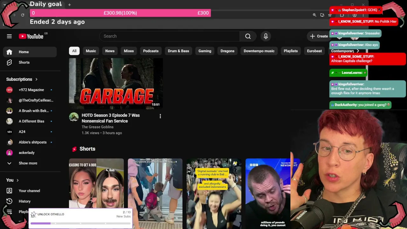Expand subscriptions with Show more
The width and height of the screenshot is (407, 229).
pyautogui.click(x=30, y=163)
